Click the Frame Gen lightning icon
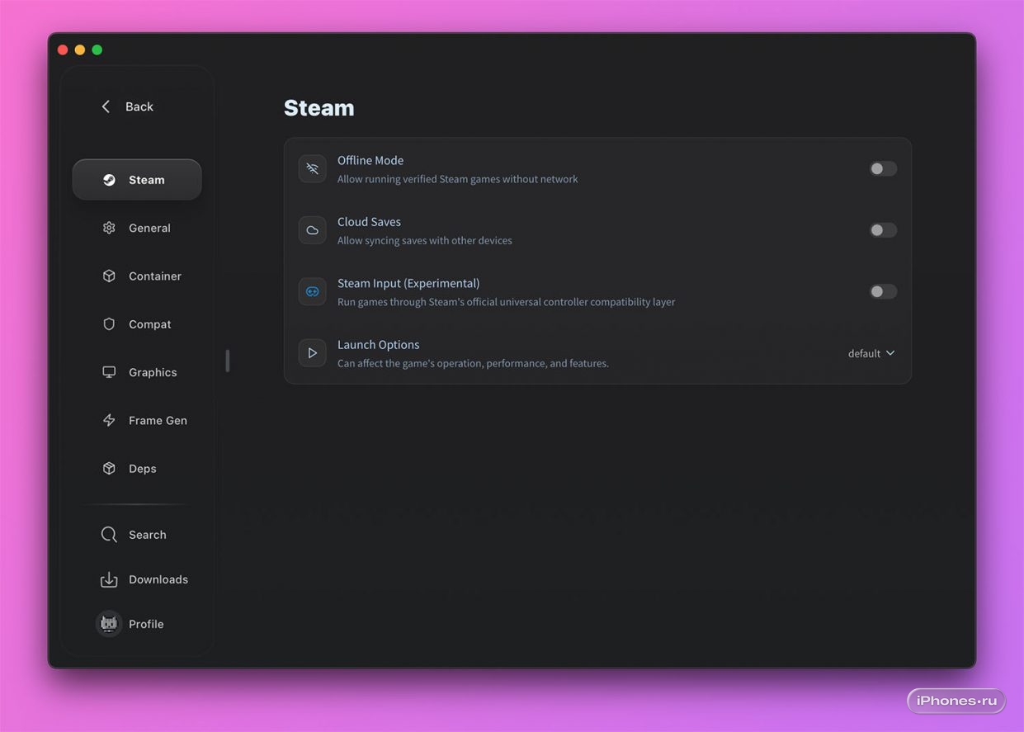This screenshot has height=732, width=1024. tap(109, 420)
